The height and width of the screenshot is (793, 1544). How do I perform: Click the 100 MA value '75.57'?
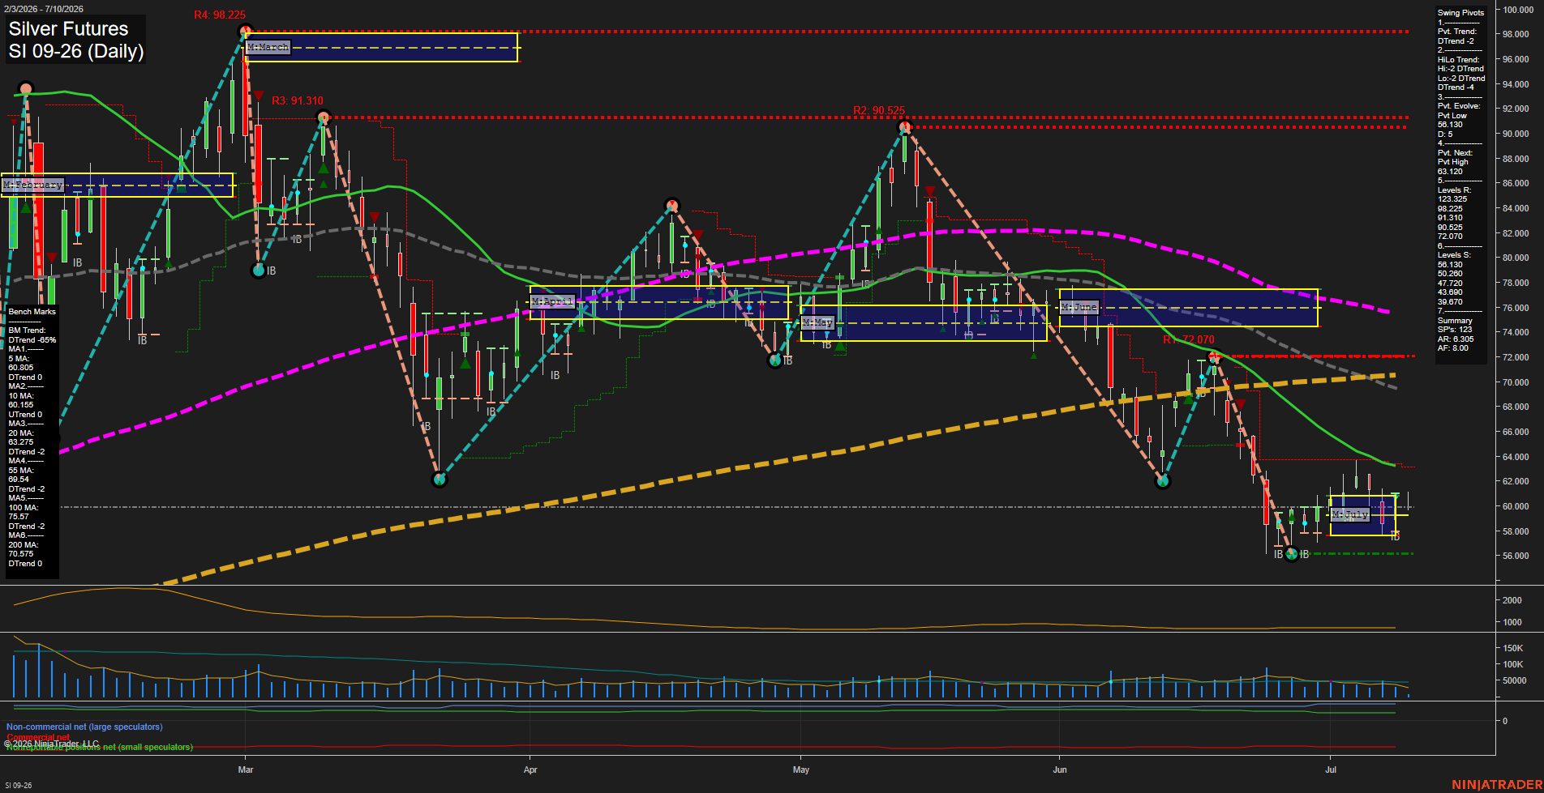click(19, 517)
